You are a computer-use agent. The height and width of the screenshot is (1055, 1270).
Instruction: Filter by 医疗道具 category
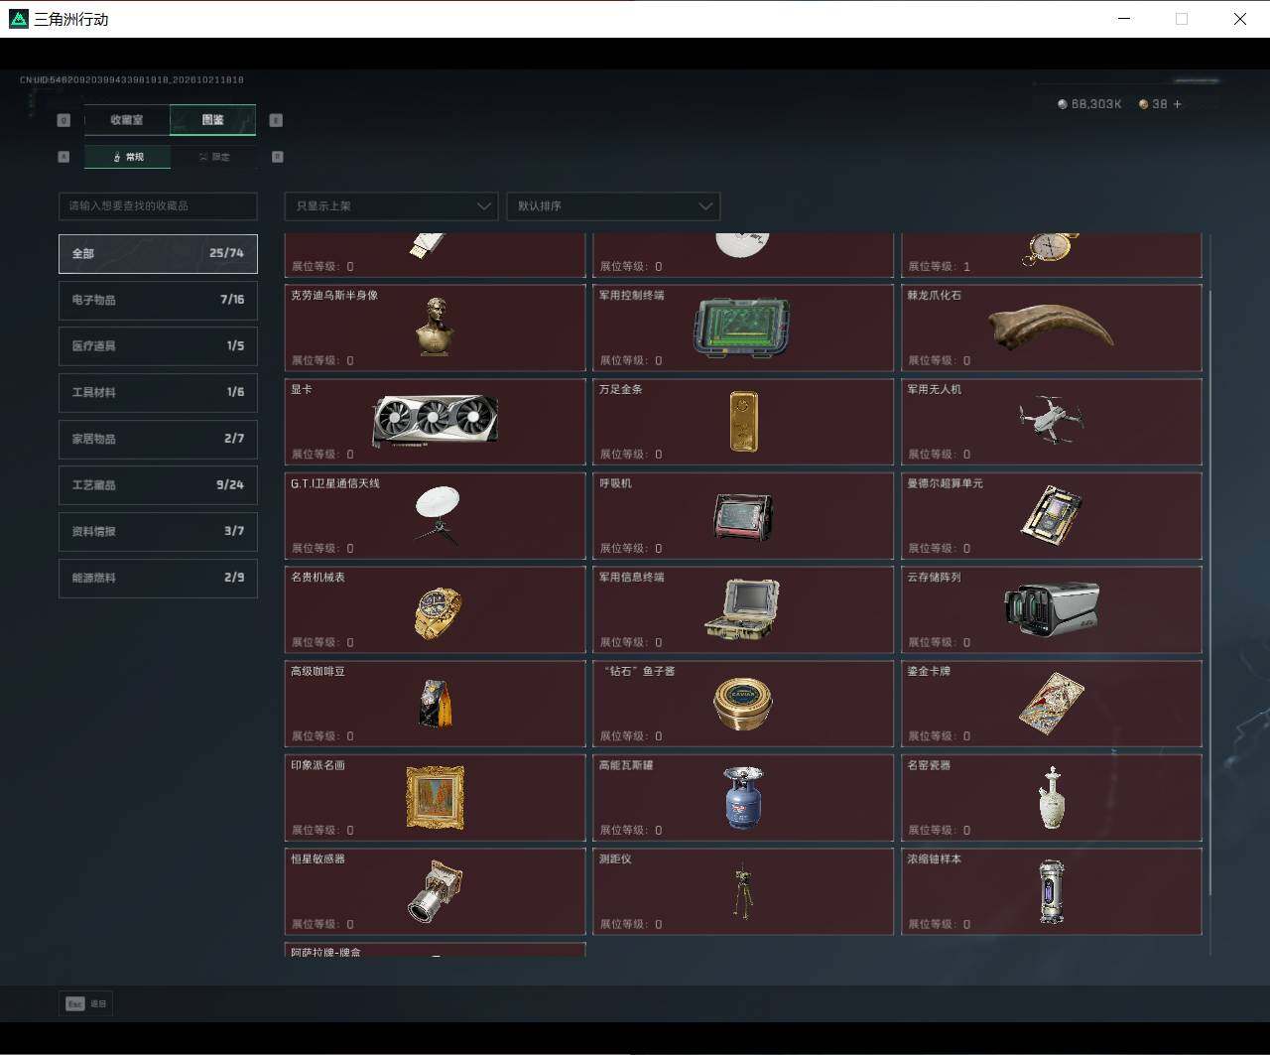pyautogui.click(x=158, y=346)
